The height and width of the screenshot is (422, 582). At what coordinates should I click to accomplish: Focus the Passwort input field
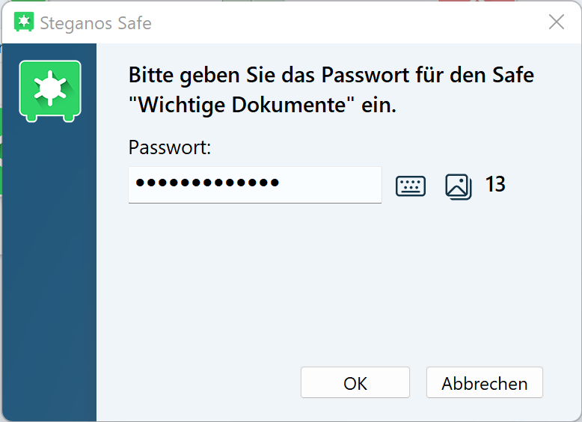click(x=254, y=184)
